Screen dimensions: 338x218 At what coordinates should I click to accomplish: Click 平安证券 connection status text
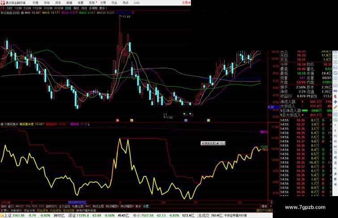235,215
